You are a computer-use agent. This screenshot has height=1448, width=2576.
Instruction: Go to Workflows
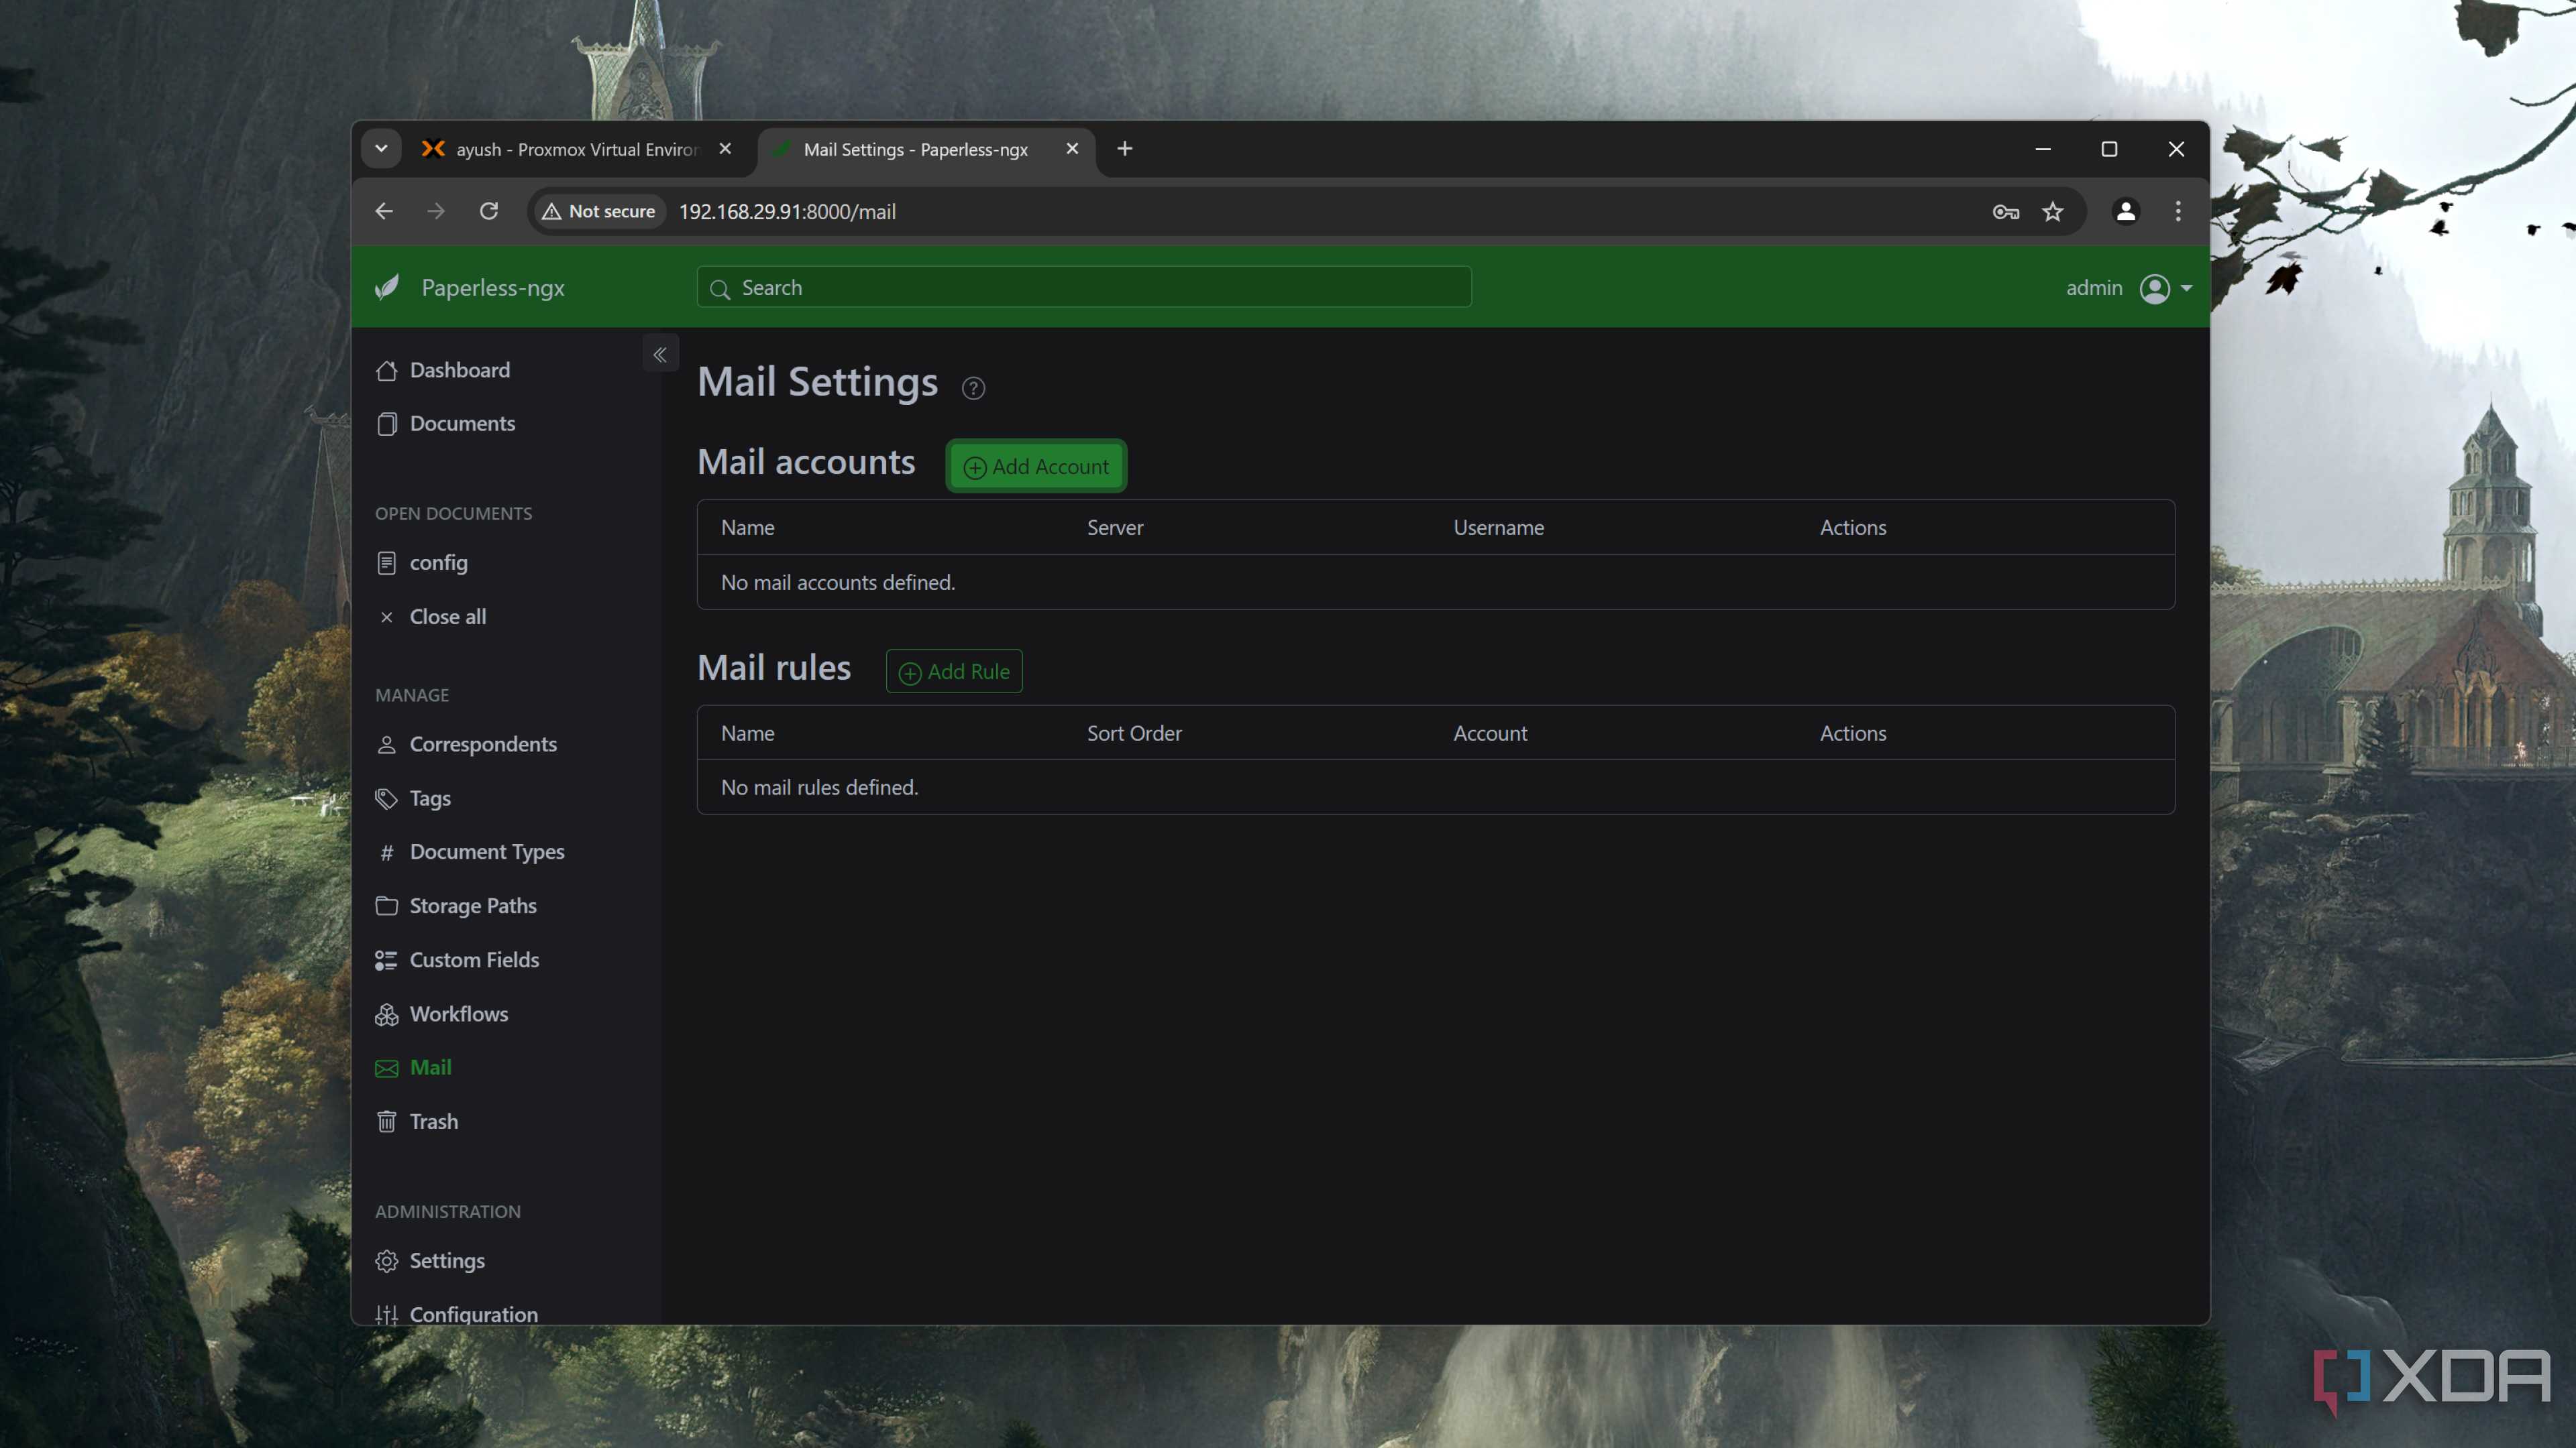(459, 1014)
